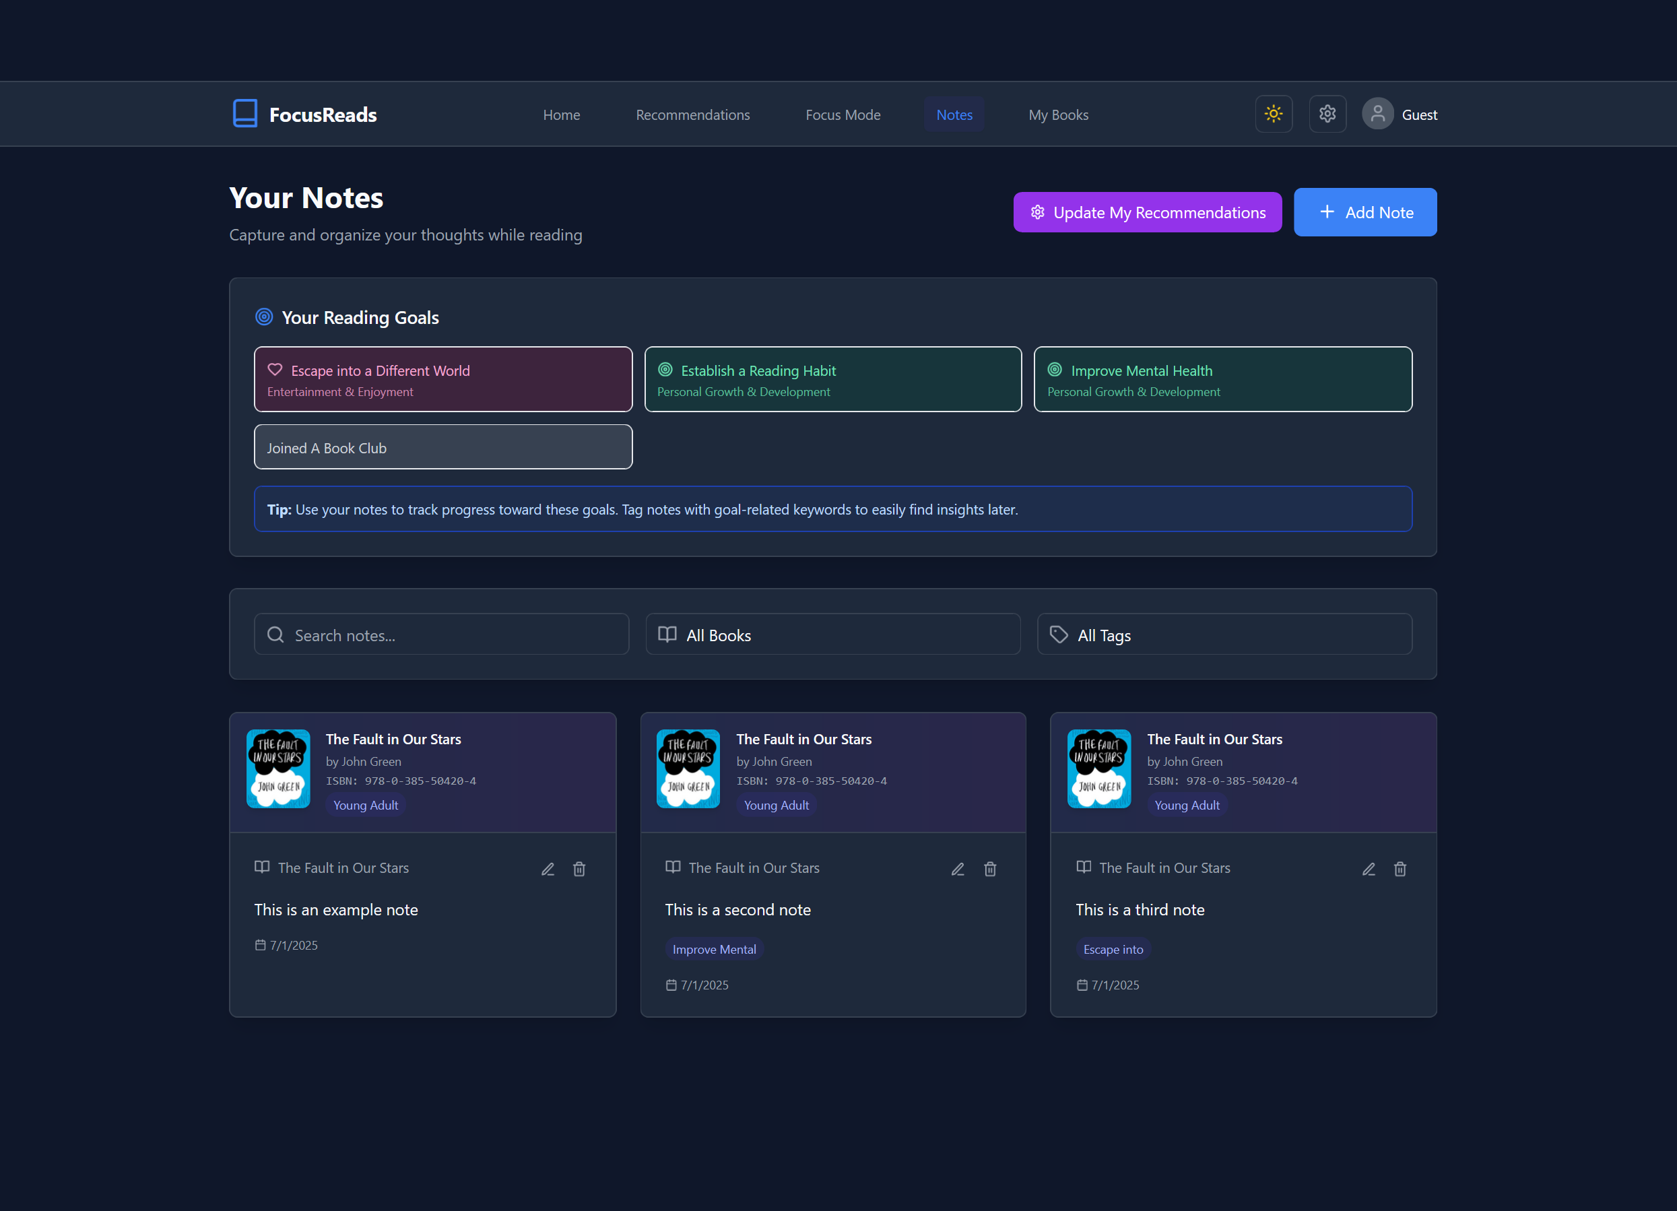Switch to the Focus Mode tab
Viewport: 1677px width, 1211px height.
pos(842,114)
